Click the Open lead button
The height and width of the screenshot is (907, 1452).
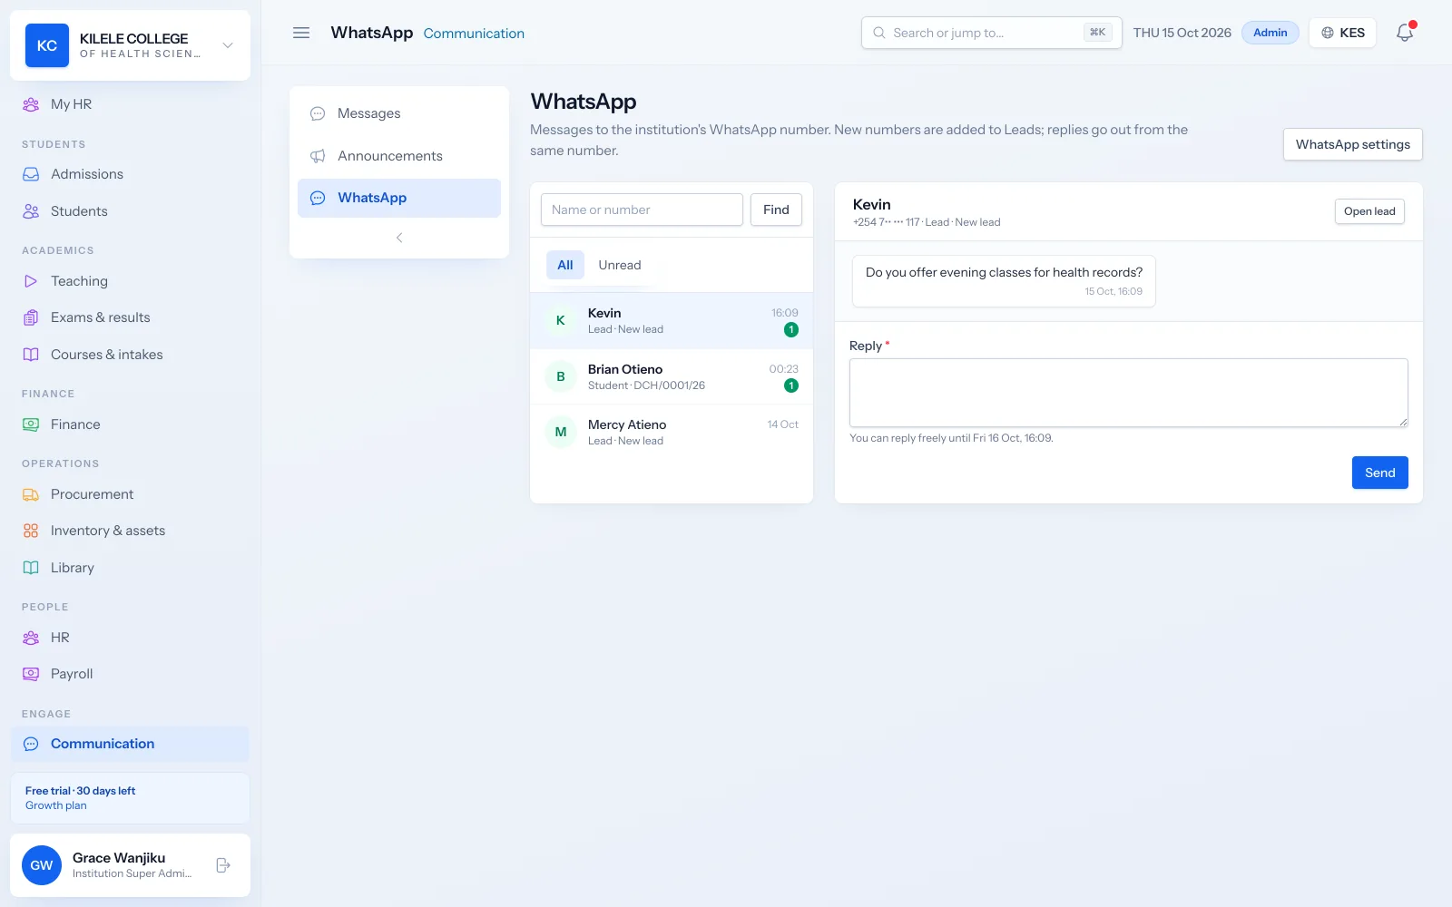pos(1369,211)
